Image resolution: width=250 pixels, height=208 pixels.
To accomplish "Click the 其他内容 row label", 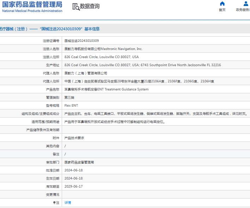I will 53,146.
